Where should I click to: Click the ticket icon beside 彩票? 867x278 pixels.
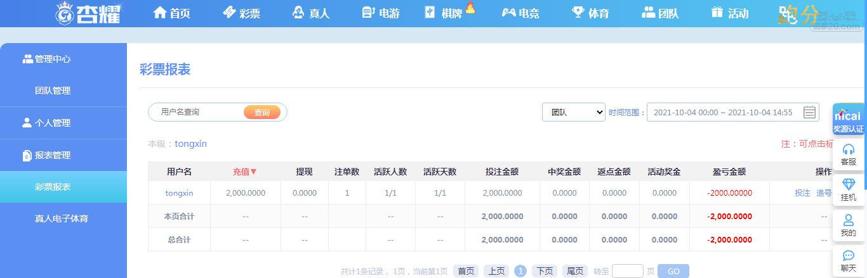pos(229,12)
